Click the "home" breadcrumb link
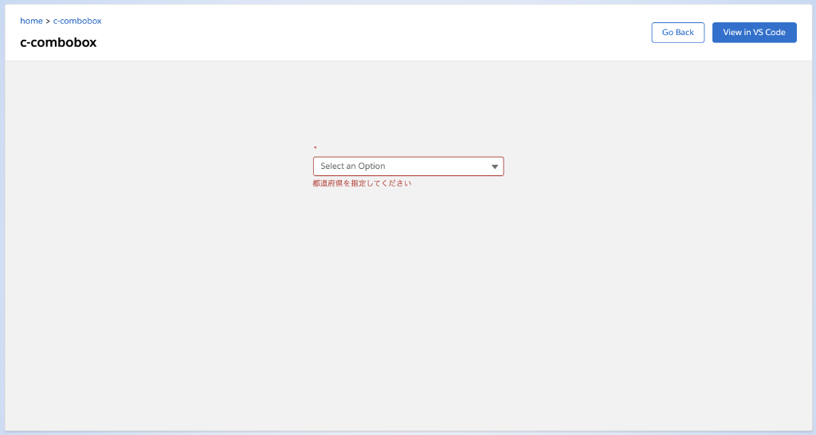The image size is (816, 435). click(x=31, y=21)
